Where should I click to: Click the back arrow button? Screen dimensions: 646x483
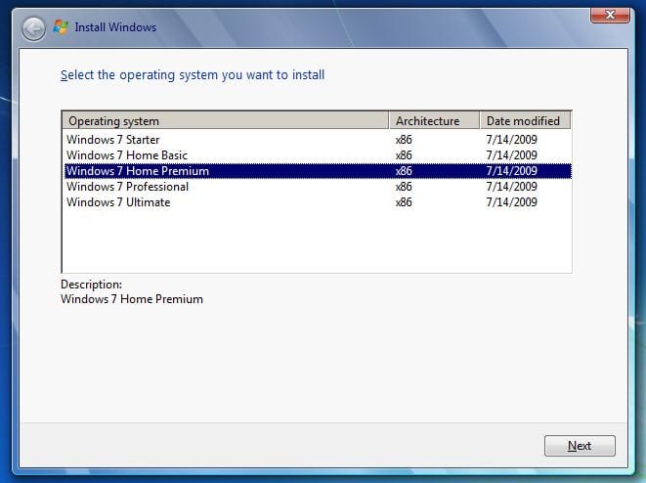[x=33, y=27]
